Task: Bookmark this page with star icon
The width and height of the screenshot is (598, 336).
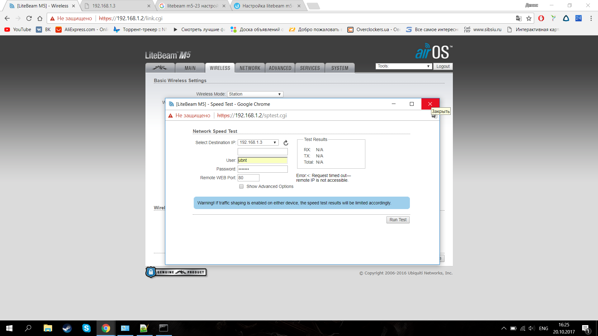Action: (529, 18)
